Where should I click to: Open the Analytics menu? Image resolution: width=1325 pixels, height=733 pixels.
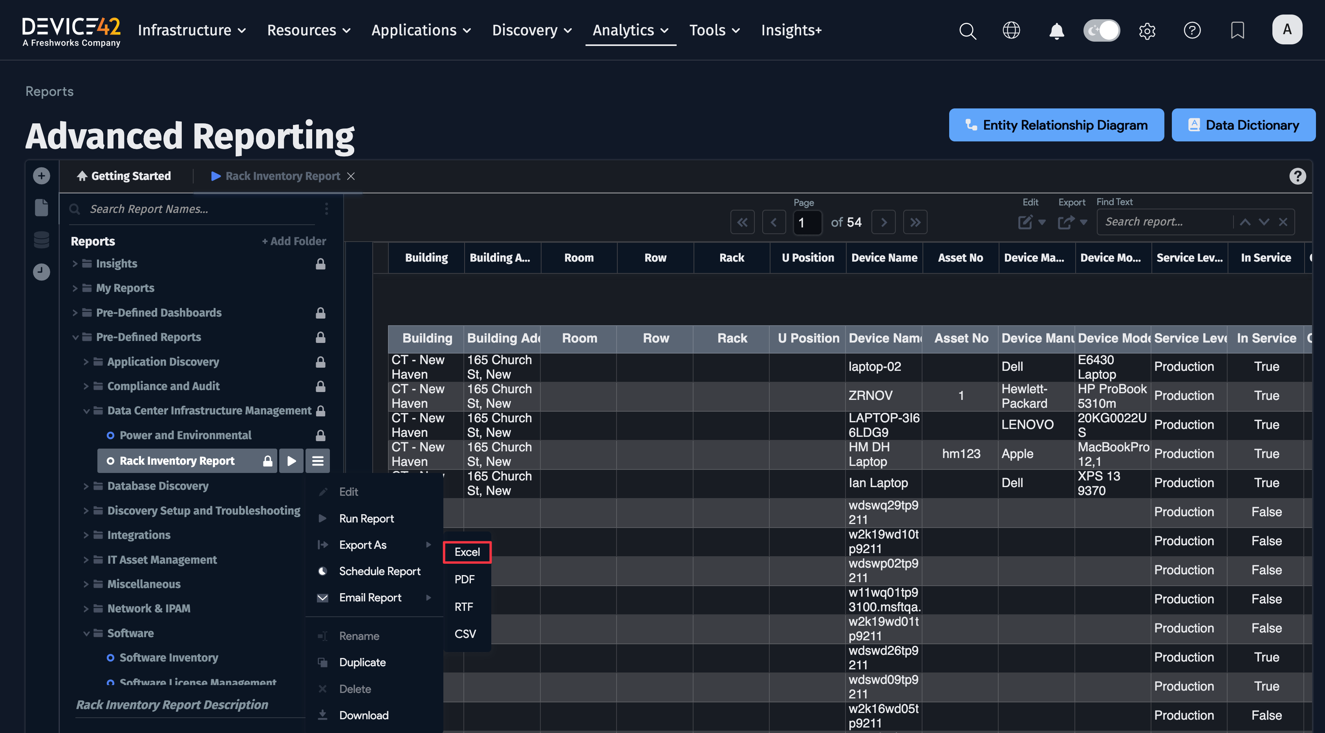pos(630,30)
